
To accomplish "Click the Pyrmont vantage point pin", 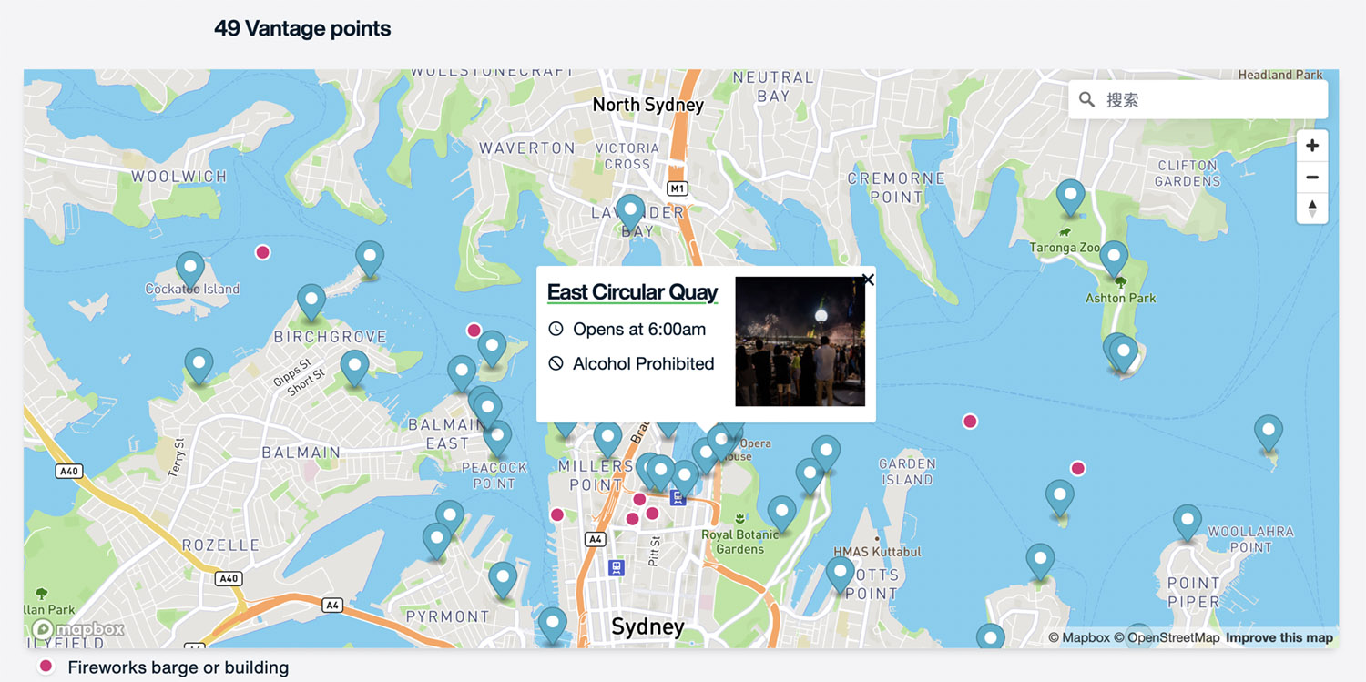I will [x=503, y=579].
